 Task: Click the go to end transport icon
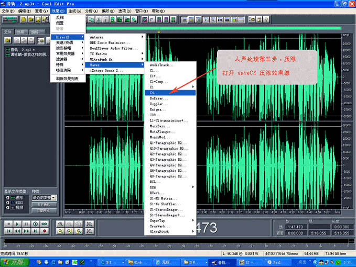point(36,231)
